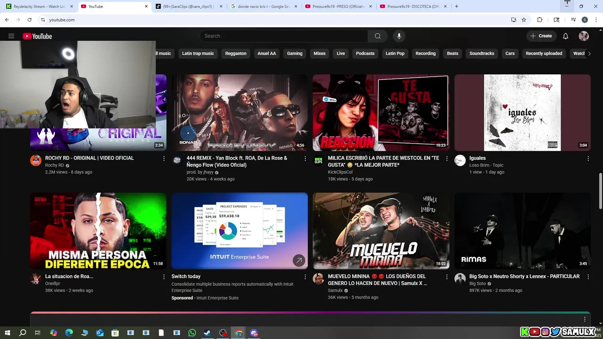603x339 pixels.
Task: Click the KickClipsCol channel avatar
Action: [x=318, y=161]
